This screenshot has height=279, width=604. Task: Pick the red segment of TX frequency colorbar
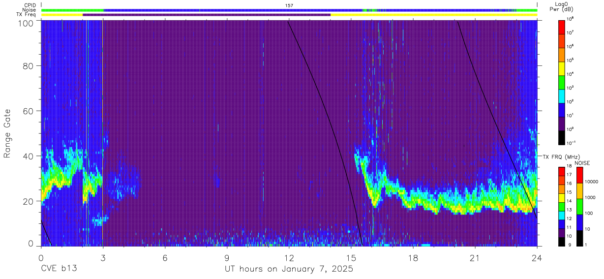562,172
